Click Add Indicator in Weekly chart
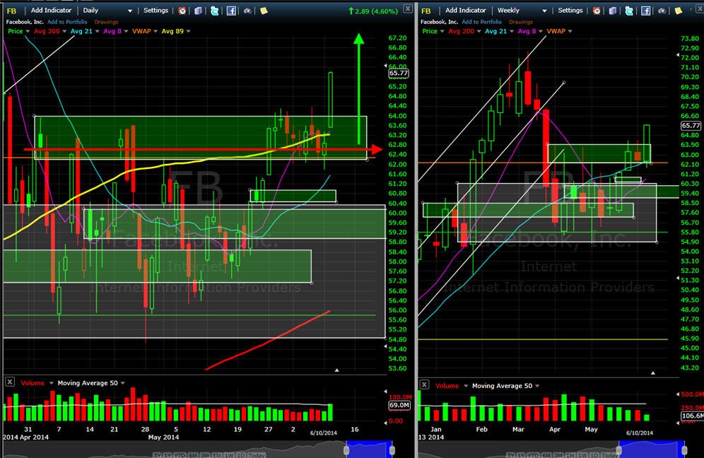704x458 pixels. (x=466, y=11)
